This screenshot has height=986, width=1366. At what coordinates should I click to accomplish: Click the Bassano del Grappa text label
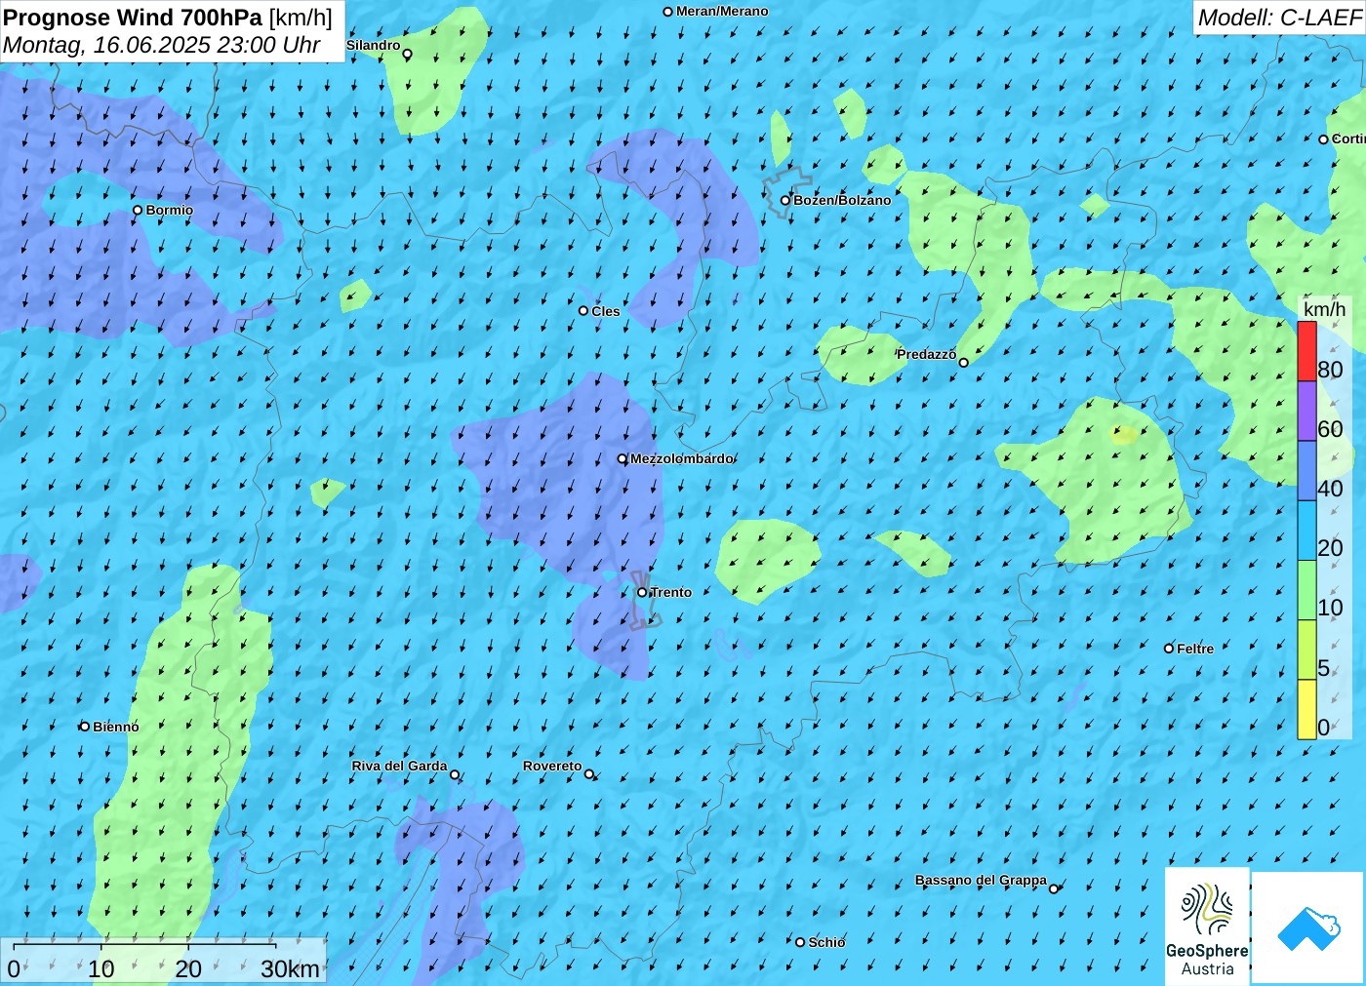point(981,880)
